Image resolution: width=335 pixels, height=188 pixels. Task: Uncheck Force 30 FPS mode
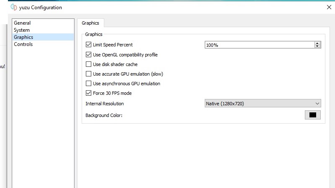88,93
